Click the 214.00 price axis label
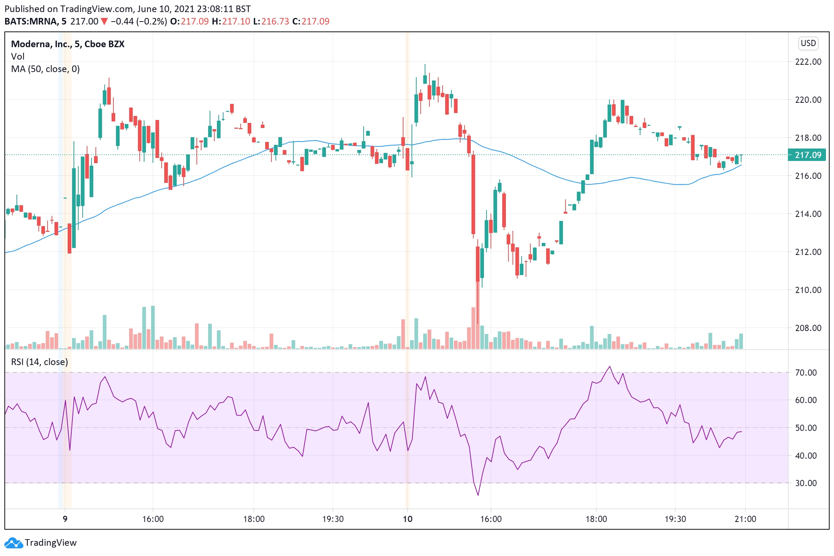Viewport: 834px width, 556px height. (808, 214)
